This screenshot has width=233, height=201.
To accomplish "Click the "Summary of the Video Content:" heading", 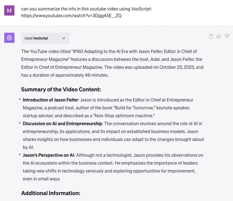I will pos(61,90).
